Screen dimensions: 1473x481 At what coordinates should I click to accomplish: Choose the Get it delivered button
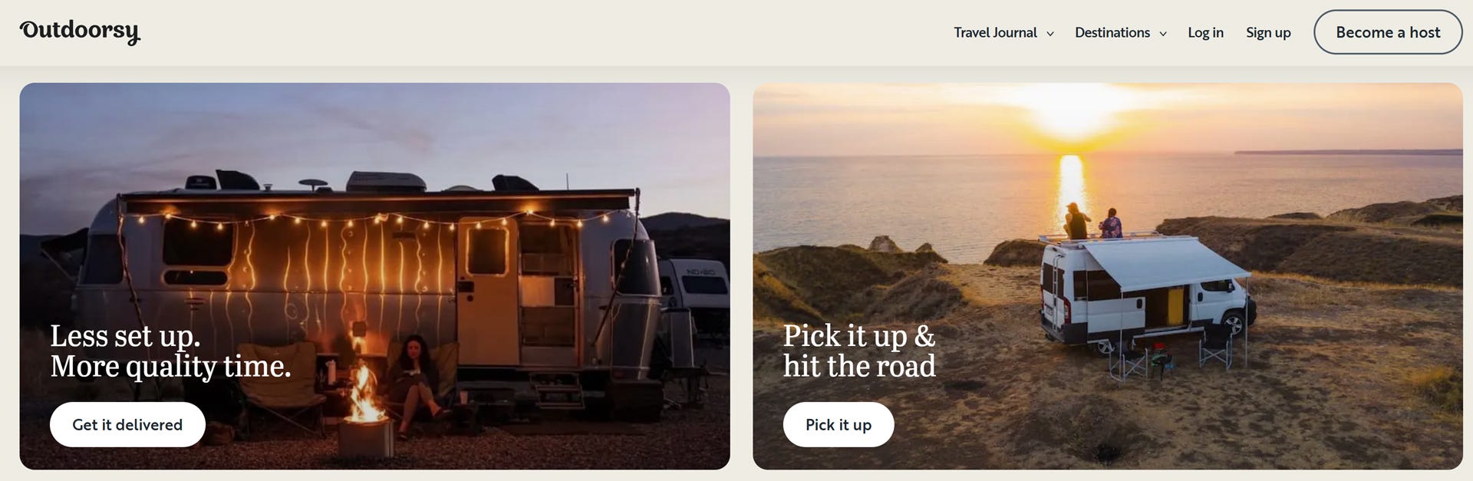point(127,424)
